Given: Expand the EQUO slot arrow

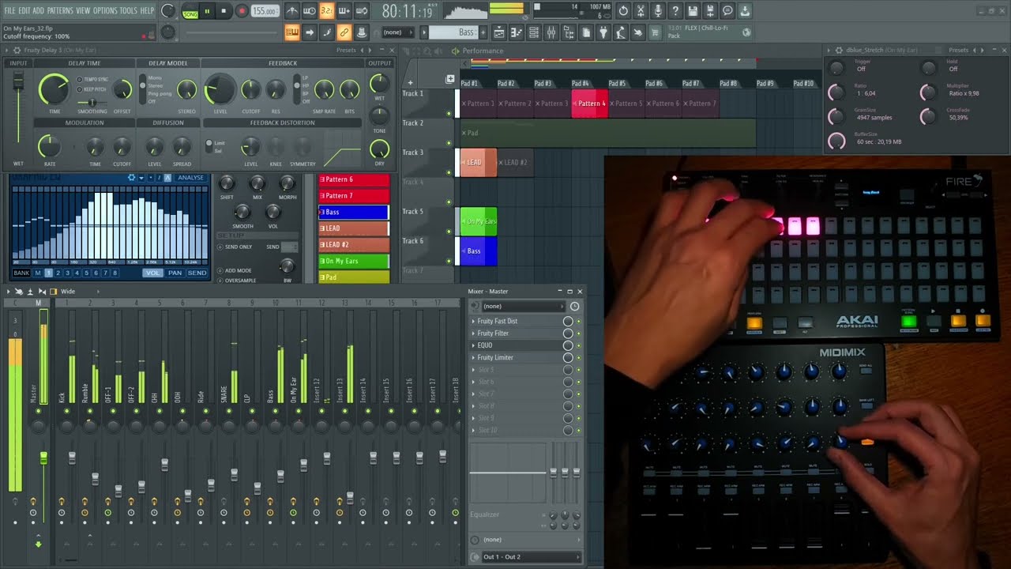Looking at the screenshot, I should click(474, 345).
